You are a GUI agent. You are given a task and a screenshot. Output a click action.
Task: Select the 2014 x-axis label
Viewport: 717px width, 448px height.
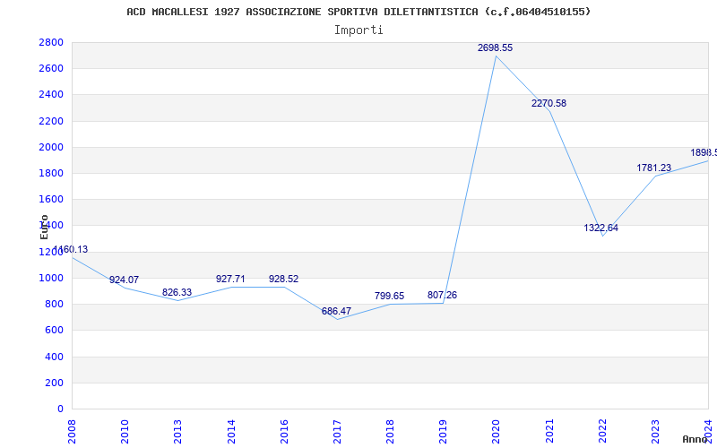[x=231, y=432]
